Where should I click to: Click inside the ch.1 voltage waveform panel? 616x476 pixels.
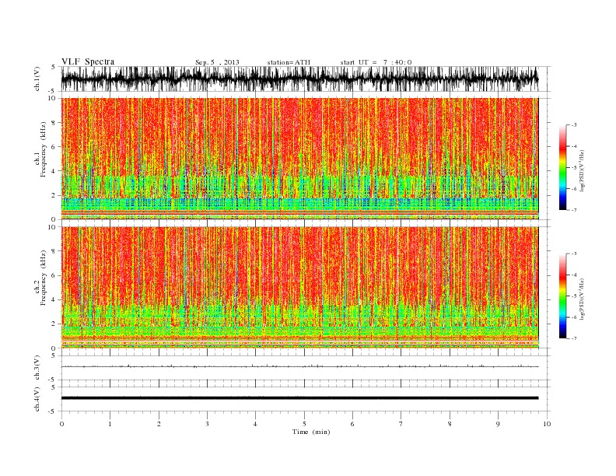coord(306,79)
